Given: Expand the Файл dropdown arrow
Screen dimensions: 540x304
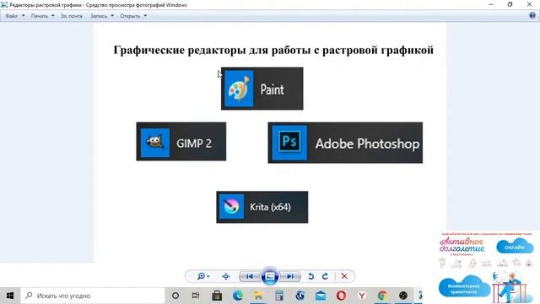Looking at the screenshot, I should coord(24,16).
